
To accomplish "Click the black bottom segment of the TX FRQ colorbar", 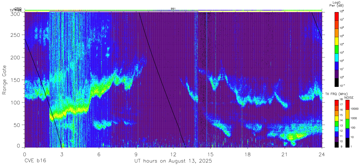I will tap(337, 145).
